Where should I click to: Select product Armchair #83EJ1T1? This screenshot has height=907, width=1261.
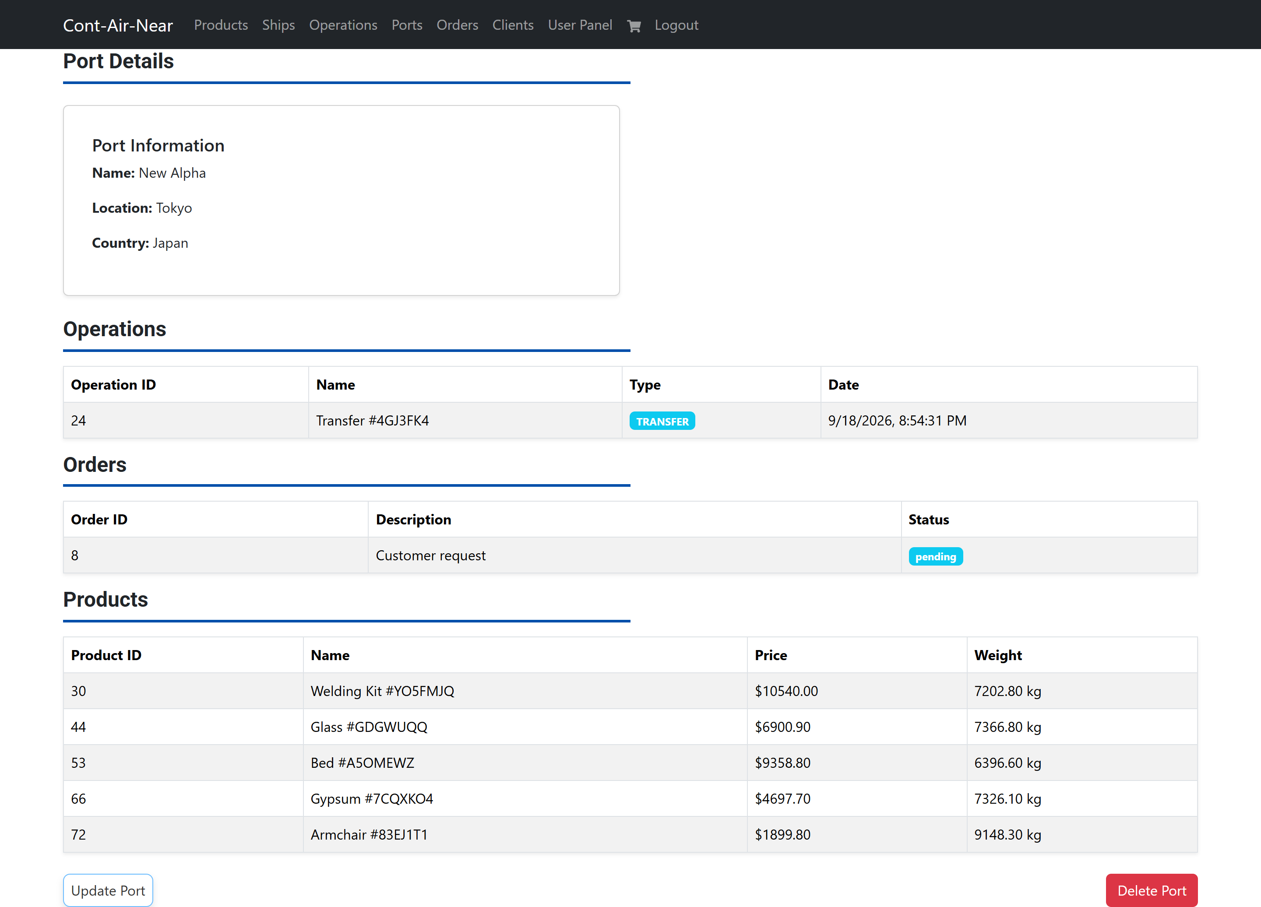tap(369, 835)
